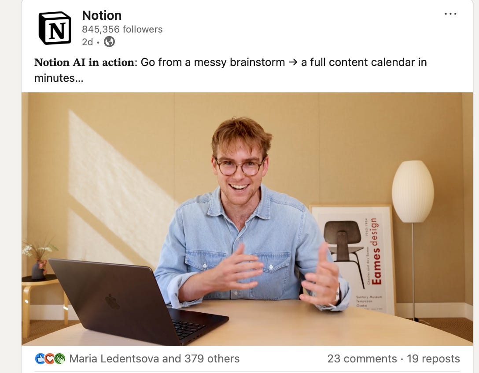Open the 19 reposts link
The image size is (479, 373).
tap(433, 358)
